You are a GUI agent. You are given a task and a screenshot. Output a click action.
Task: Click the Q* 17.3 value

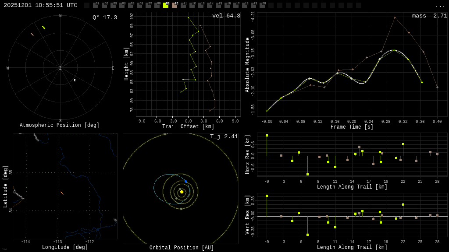click(x=104, y=17)
